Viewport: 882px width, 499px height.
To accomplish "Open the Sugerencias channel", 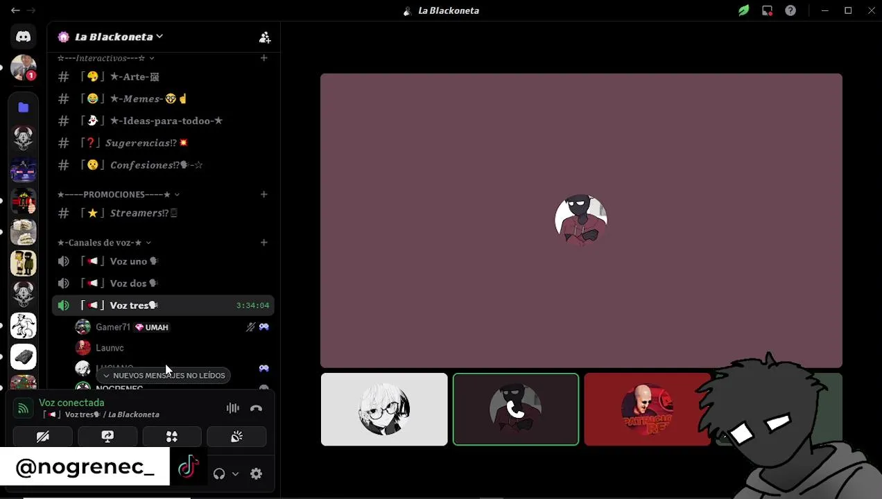I will click(x=164, y=143).
